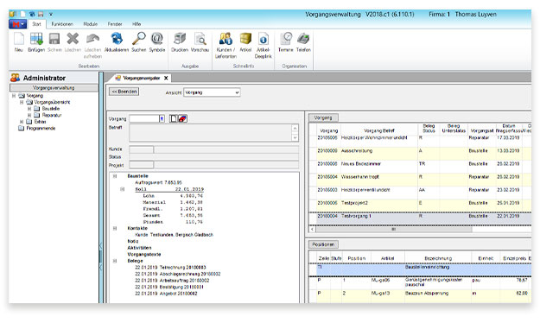Viewport: 540px width, 323px height.
Task: Open Artikel quick info
Action: (x=245, y=39)
